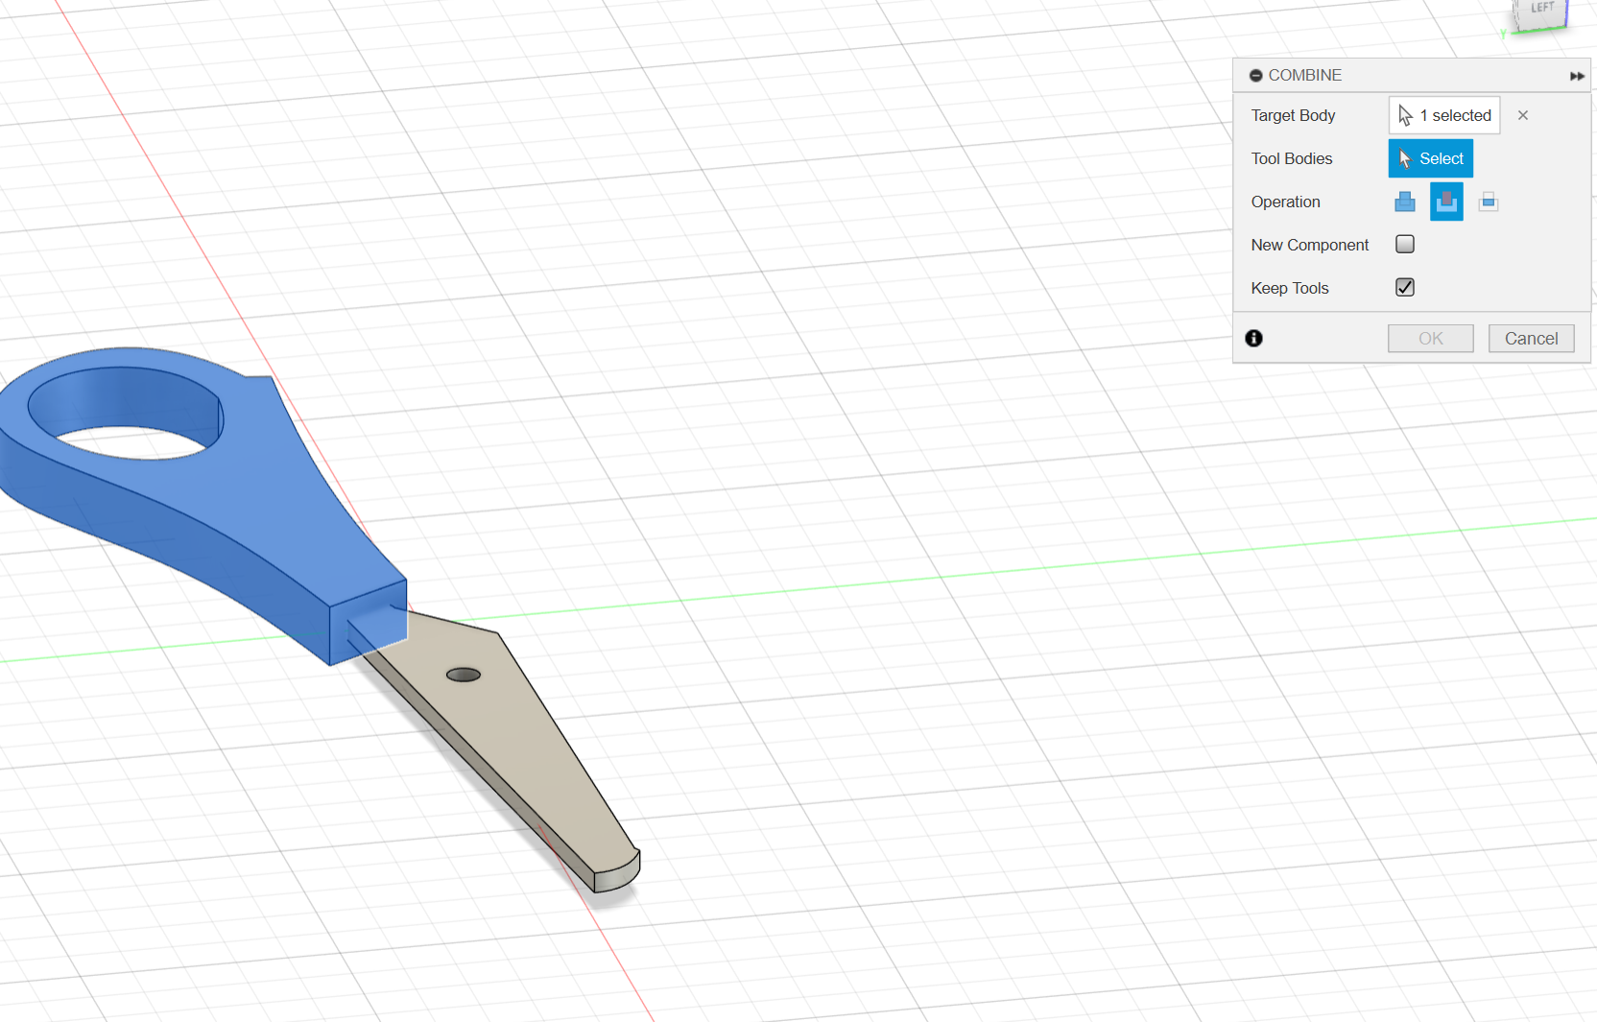Viewport: 1597px width, 1022px height.
Task: Cancel the Combine operation
Action: [1531, 339]
